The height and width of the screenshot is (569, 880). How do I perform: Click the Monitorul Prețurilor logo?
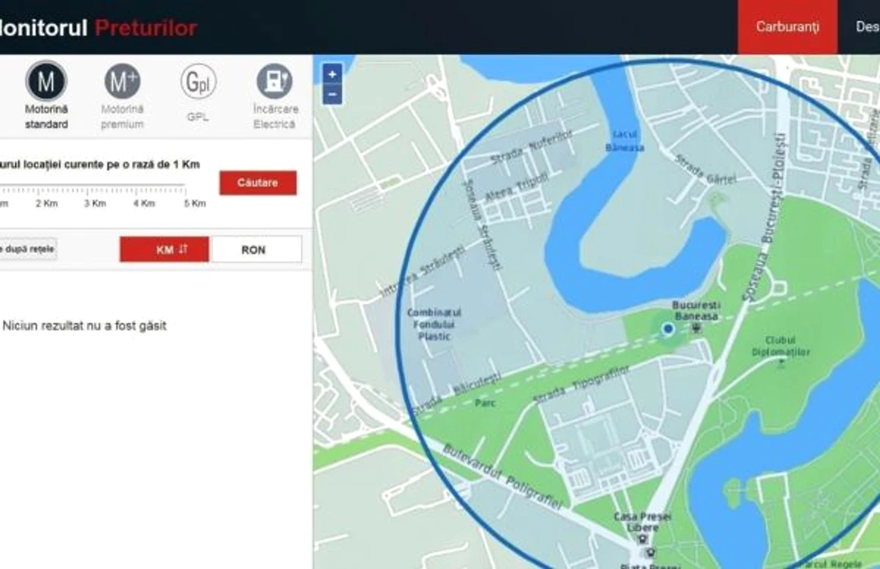tap(98, 27)
